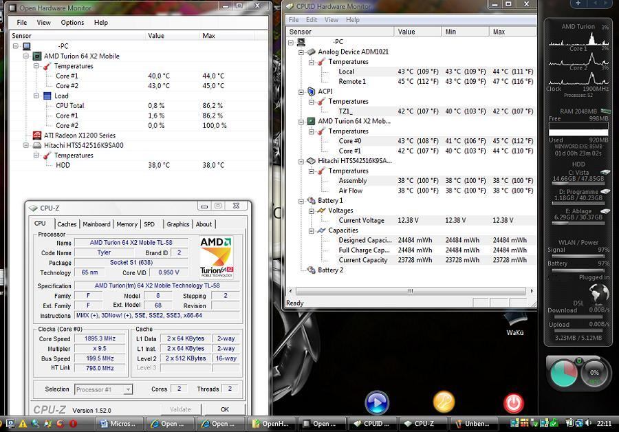Click the CPU usage pie dial gadget
This screenshot has width=619, height=432.
pos(563,373)
